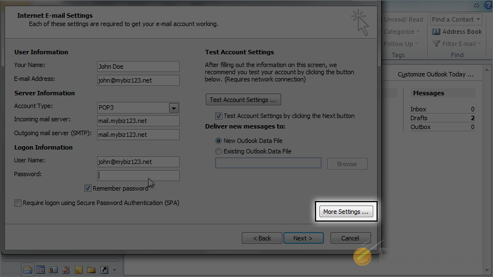Viewport: 493px width, 277px height.
Task: Toggle Remember password checkbox
Action: (88, 188)
